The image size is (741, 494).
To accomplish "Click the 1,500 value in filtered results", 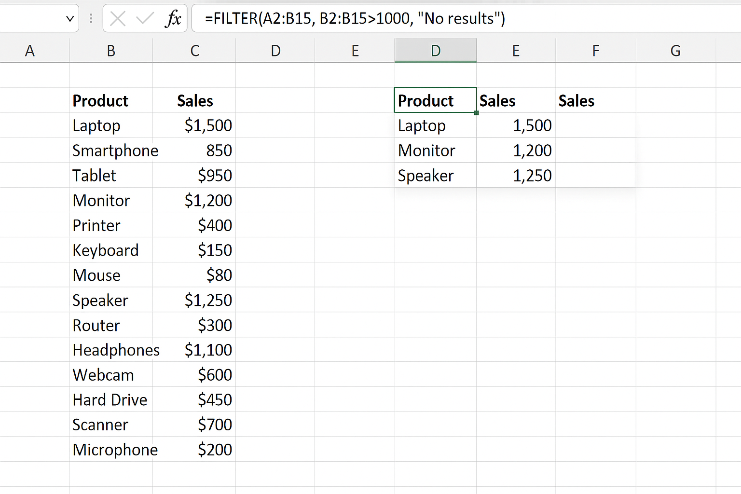I will pos(532,125).
